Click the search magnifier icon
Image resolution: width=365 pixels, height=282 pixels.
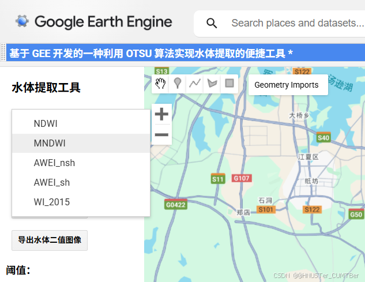[212, 23]
